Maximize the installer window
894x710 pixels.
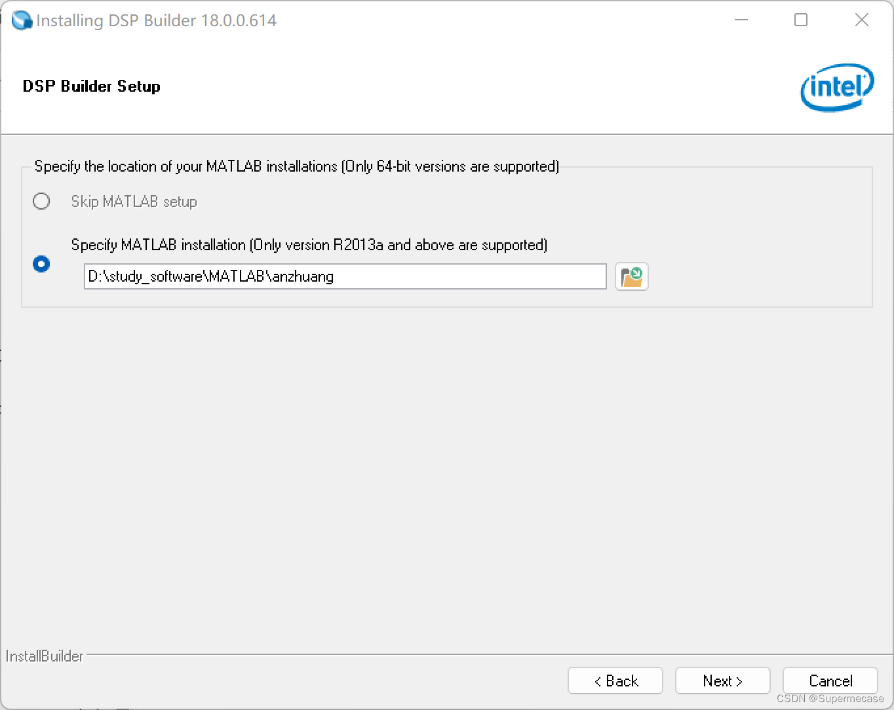(x=800, y=20)
